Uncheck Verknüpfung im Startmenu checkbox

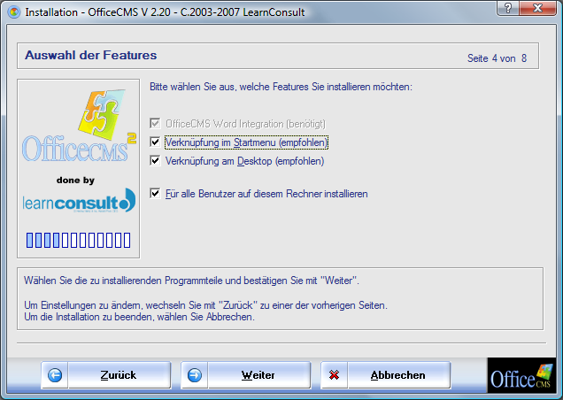[x=155, y=142]
